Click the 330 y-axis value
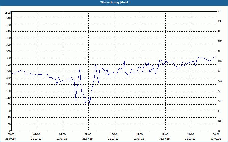This screenshot has width=228, height=142. click(x=9, y=58)
